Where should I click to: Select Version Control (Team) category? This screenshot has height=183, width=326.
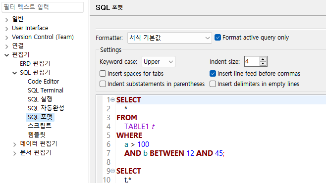pos(43,37)
